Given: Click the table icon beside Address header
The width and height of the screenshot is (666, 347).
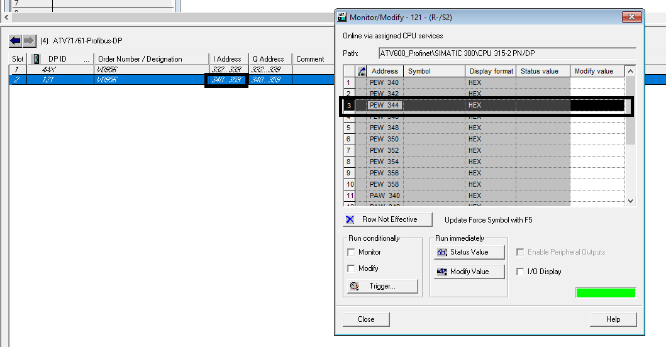Looking at the screenshot, I should [362, 71].
